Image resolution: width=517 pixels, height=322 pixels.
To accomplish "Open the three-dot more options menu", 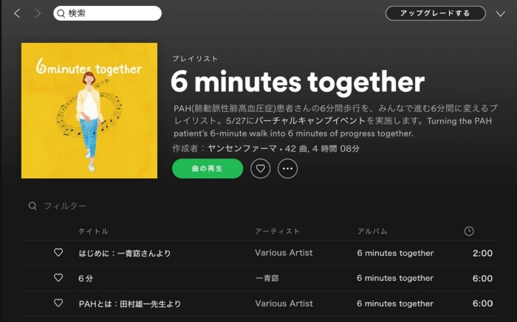I will click(x=287, y=169).
